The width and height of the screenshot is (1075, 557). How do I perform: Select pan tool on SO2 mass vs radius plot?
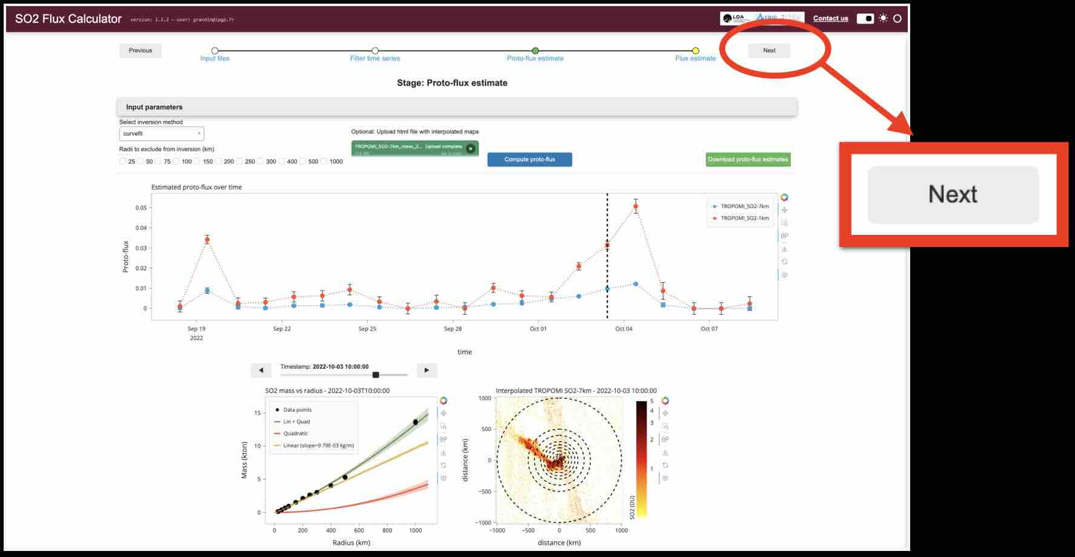pos(444,414)
